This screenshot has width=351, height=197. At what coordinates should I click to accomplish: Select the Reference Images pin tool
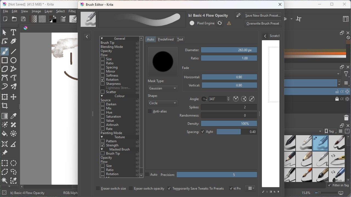pyautogui.click(x=5, y=153)
